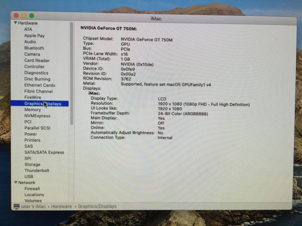Screen dimensions: 302x226
Task: Click Metal supported feature set text
Action: (166, 84)
